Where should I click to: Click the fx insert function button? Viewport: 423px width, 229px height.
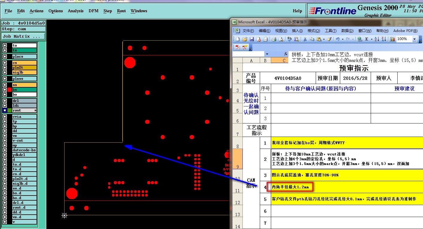coord(285,54)
